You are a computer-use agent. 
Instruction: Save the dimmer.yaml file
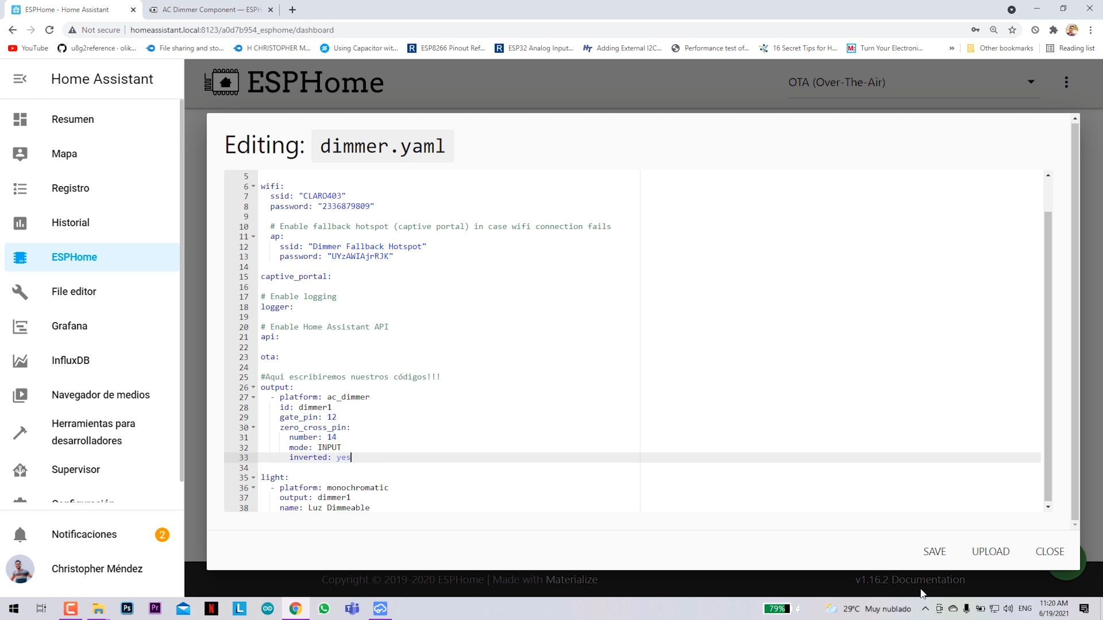(935, 551)
